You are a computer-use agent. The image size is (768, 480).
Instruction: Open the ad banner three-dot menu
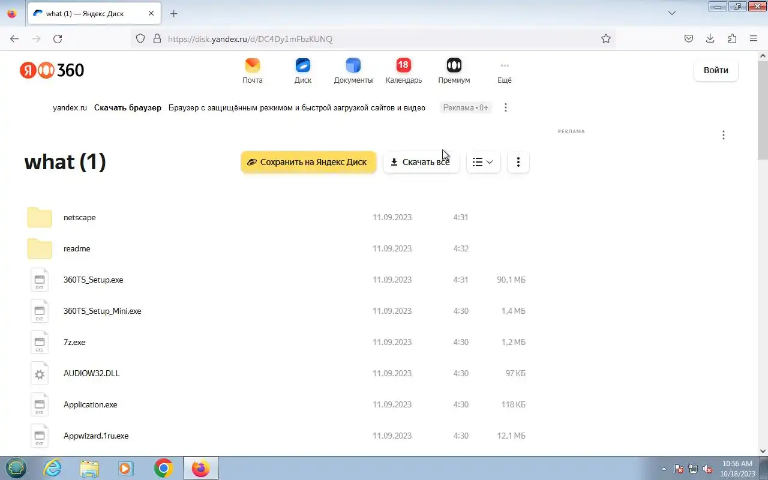pyautogui.click(x=506, y=107)
